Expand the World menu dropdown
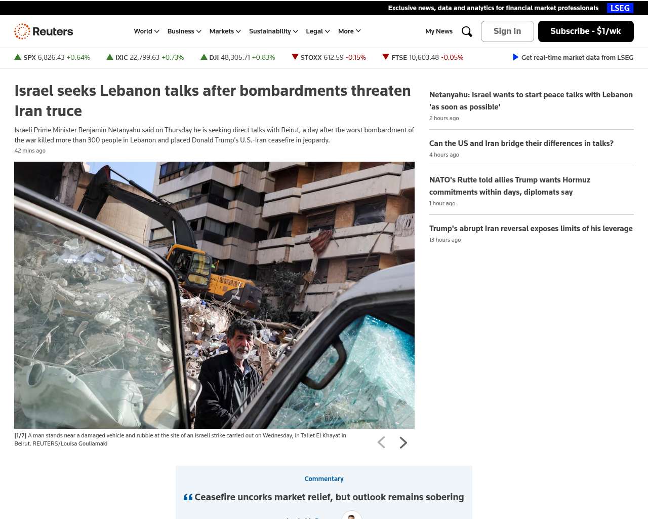Viewport: 648px width, 519px height. click(147, 31)
